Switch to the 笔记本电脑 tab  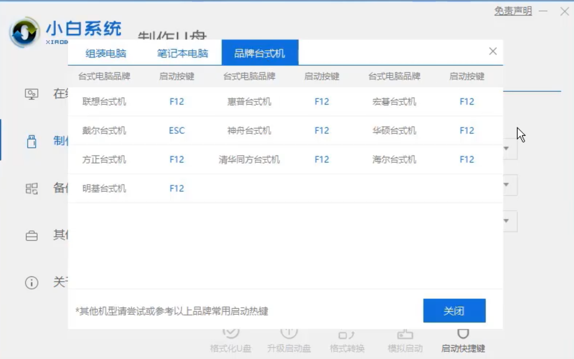coord(183,54)
